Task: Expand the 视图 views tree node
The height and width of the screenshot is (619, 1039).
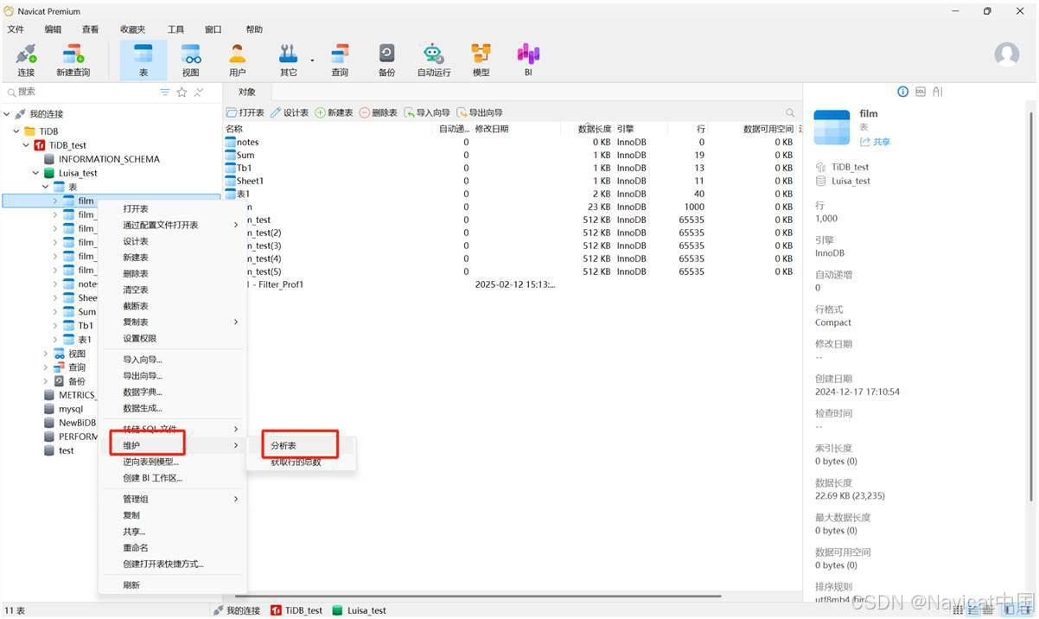Action: (x=46, y=354)
